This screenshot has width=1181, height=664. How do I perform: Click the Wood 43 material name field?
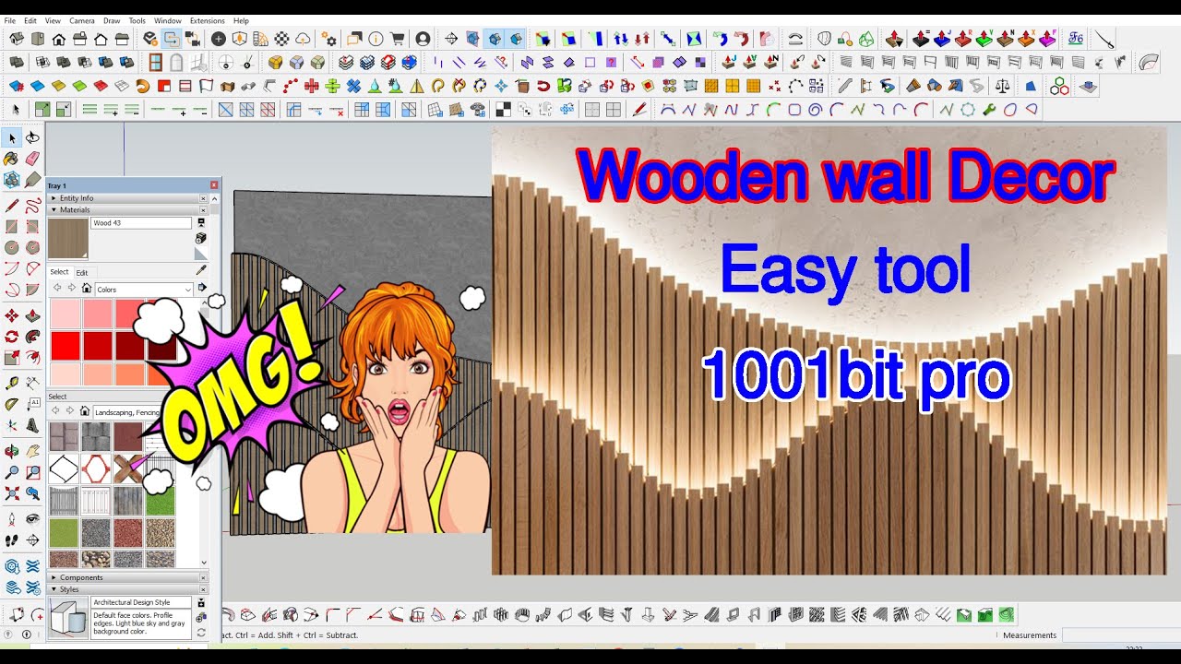141,223
